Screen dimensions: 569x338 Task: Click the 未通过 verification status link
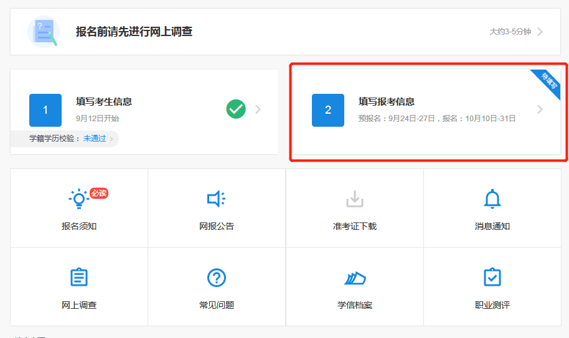[x=95, y=139]
